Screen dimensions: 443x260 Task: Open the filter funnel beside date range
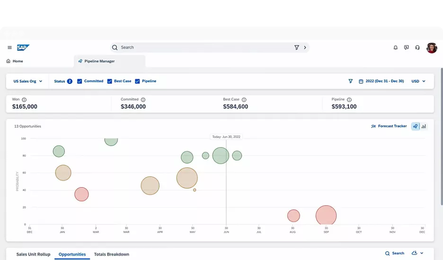click(x=350, y=81)
